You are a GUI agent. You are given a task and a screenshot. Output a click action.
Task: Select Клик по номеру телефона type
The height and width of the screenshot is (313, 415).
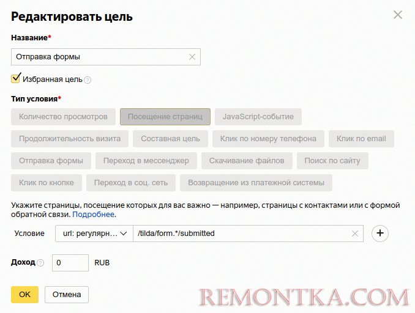tap(268, 139)
